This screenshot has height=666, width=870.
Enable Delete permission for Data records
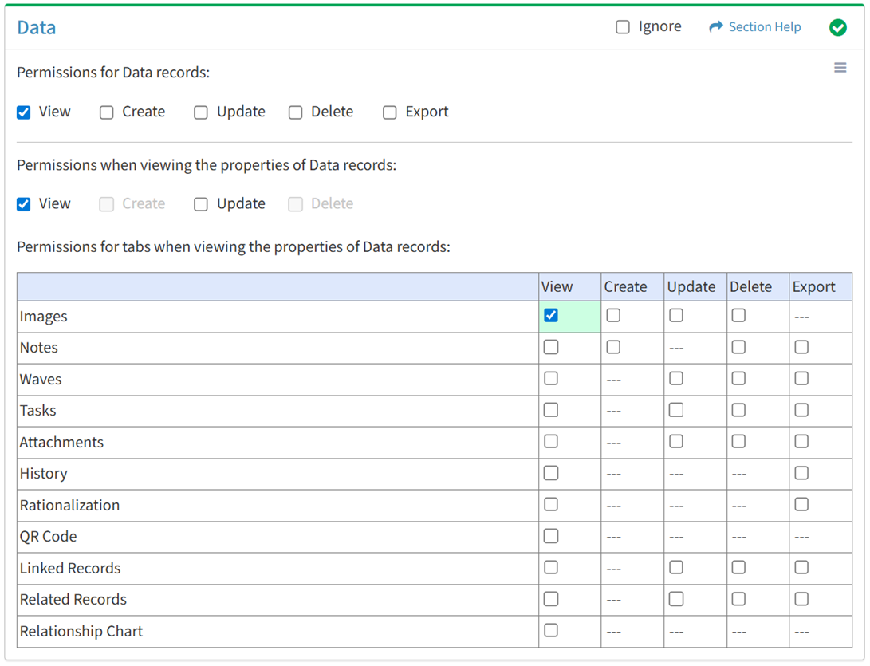(x=296, y=112)
